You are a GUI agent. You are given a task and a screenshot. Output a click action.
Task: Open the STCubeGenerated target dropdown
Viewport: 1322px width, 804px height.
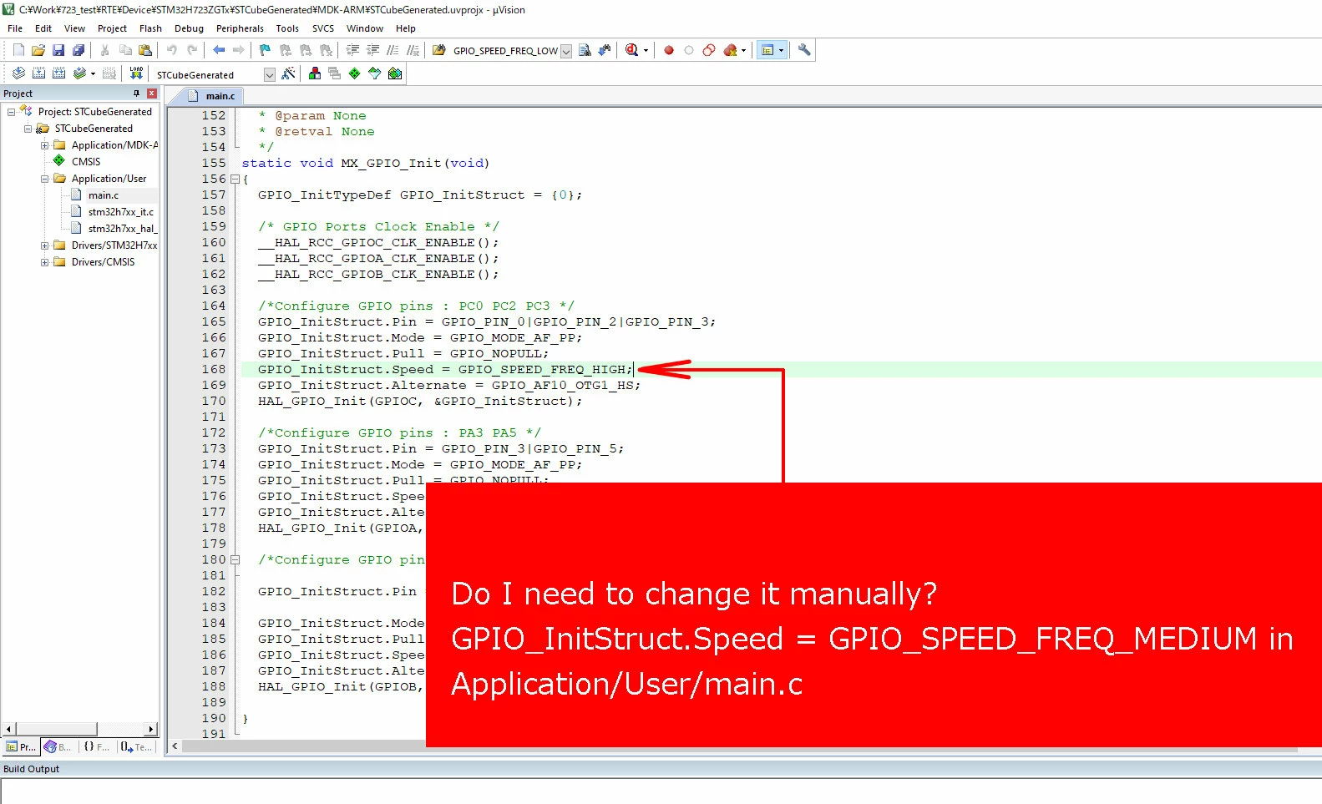[270, 74]
